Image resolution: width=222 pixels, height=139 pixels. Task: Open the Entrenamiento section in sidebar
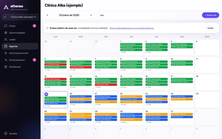pyautogui.click(x=20, y=60)
